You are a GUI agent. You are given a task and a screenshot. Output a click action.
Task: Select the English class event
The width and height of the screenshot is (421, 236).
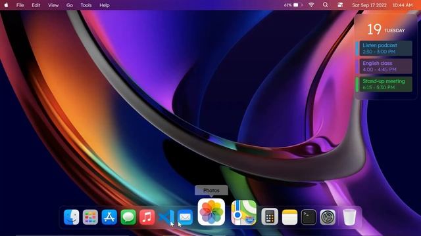[384, 66]
